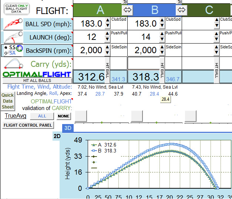Screen dimensions: 232x199
Task: Click the carry distance arc icon
Action: (13, 64)
